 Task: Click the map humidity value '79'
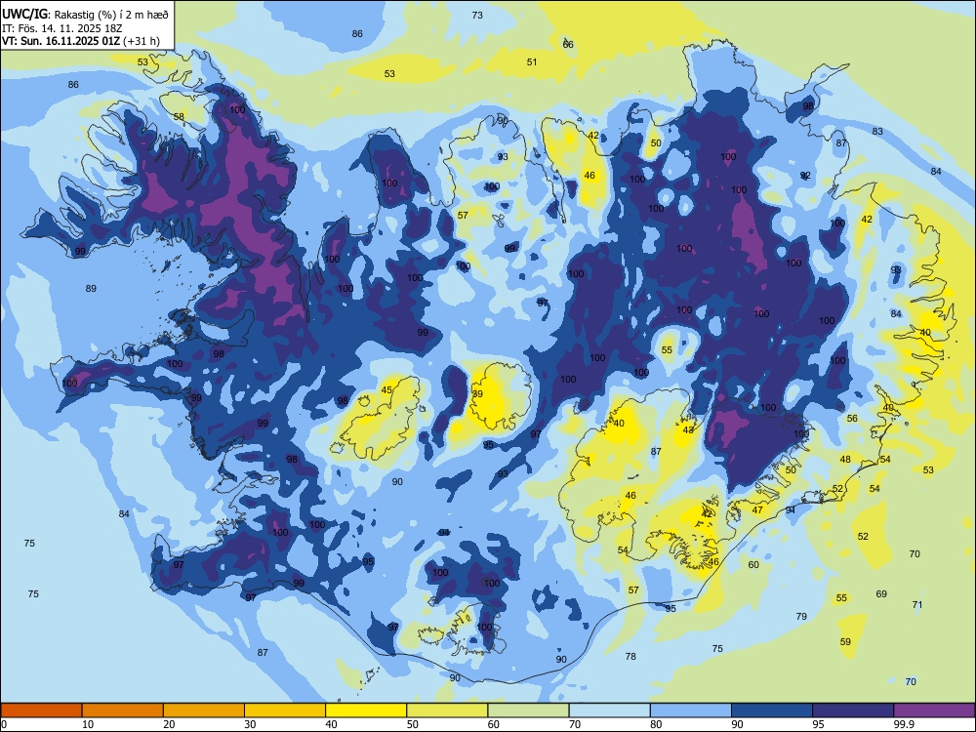[x=801, y=616]
